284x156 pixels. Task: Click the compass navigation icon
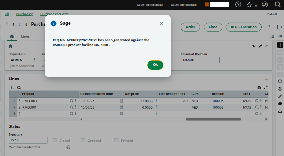265,4
